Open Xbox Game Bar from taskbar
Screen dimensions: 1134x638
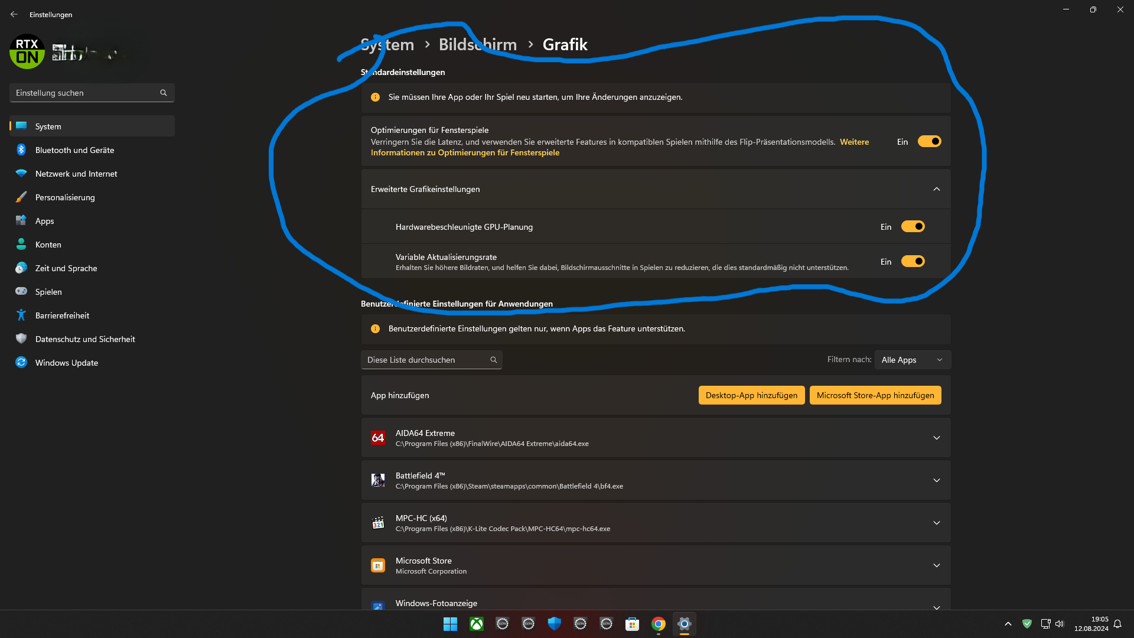(476, 623)
